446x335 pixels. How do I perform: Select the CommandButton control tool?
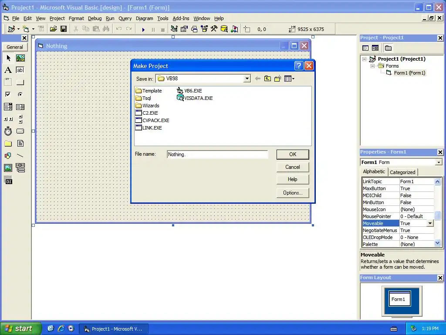[x=20, y=82]
